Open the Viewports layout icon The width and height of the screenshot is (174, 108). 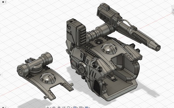point(86,107)
